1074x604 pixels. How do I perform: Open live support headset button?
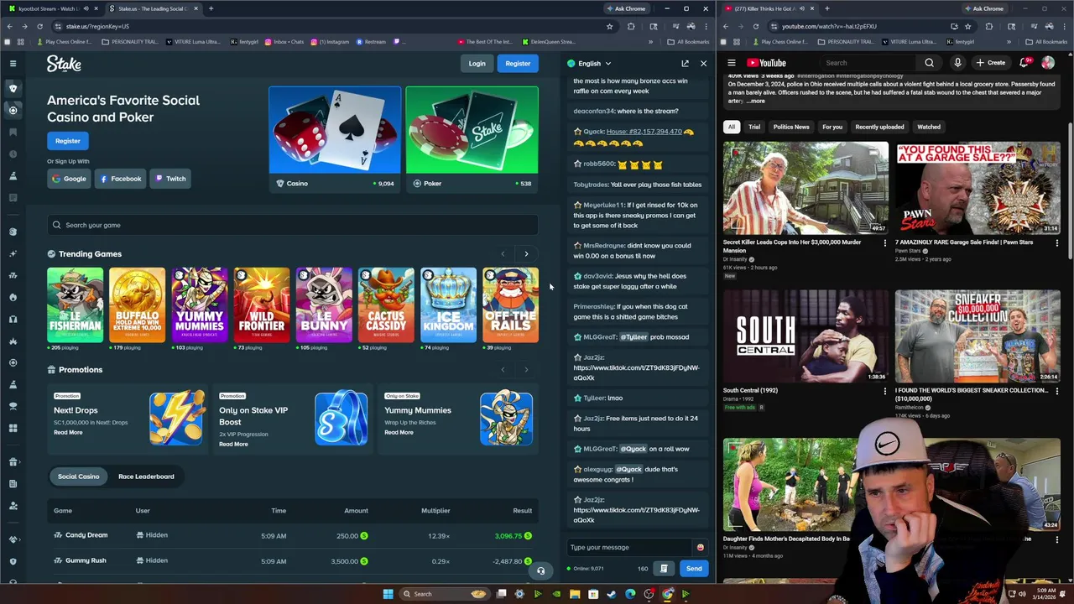(540, 570)
